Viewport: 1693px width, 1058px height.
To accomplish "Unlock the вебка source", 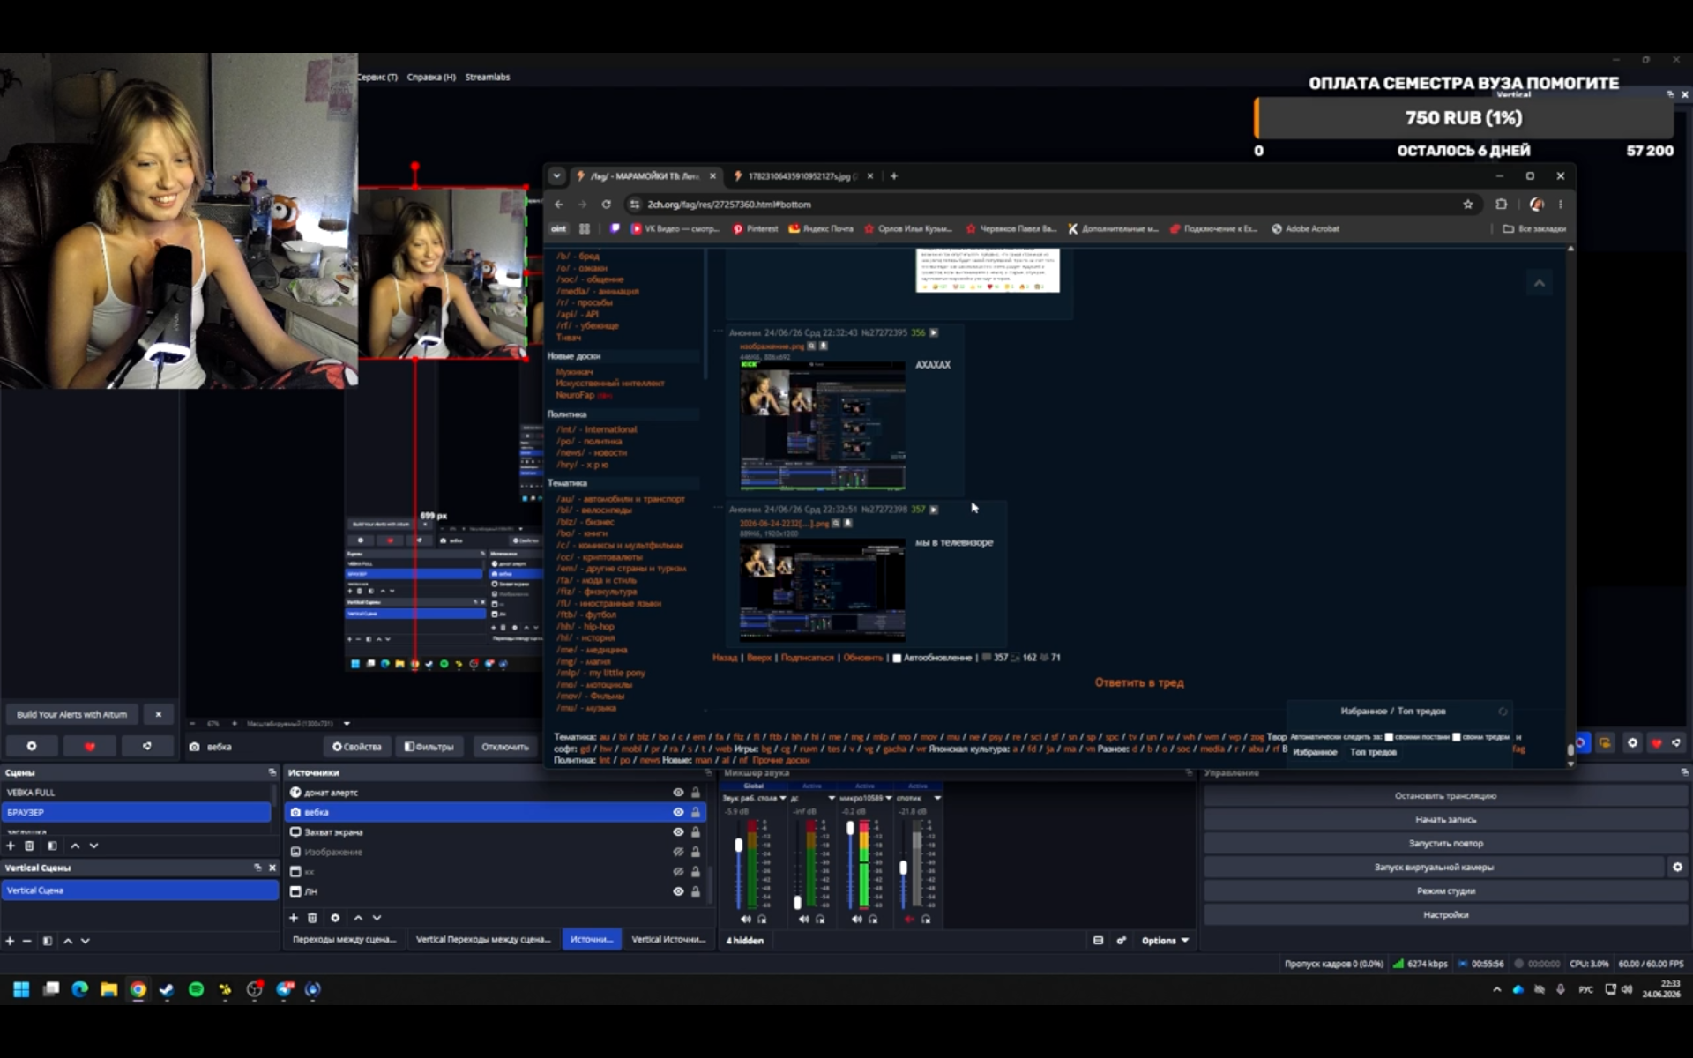I will [x=696, y=812].
